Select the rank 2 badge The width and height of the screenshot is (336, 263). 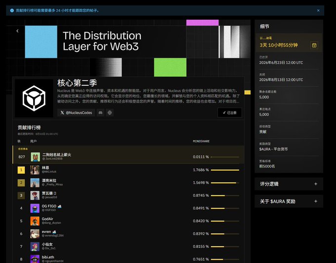(x=21, y=183)
